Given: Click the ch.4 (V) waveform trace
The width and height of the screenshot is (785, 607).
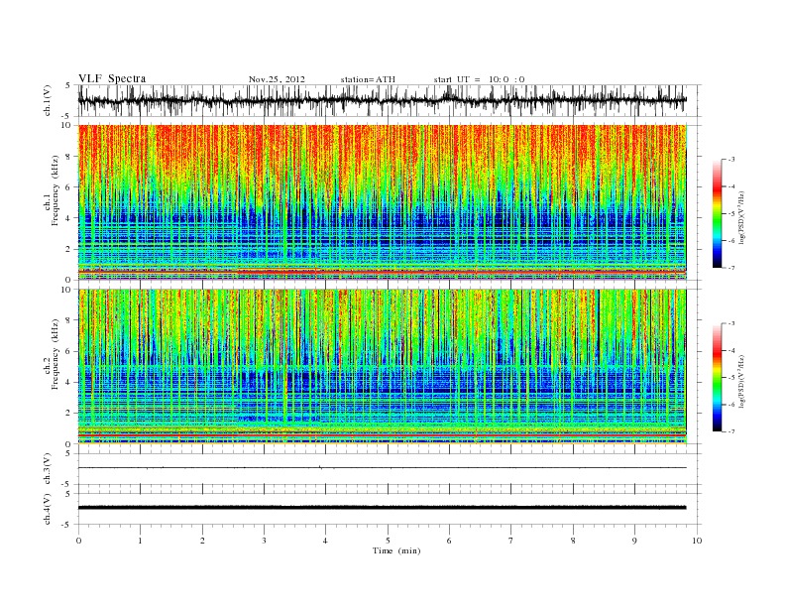Looking at the screenshot, I should pyautogui.click(x=383, y=508).
